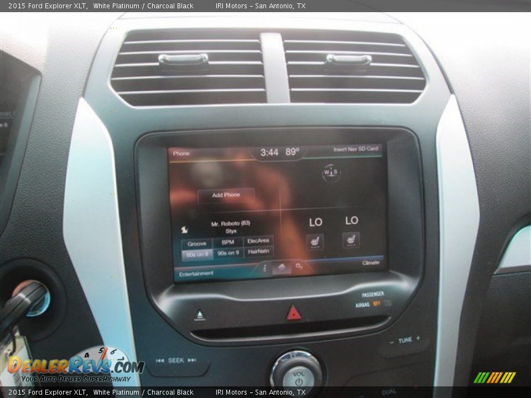Open settings via the gear icon near home
Image resolution: width=531 pixels, height=398 pixels.
coord(299,267)
